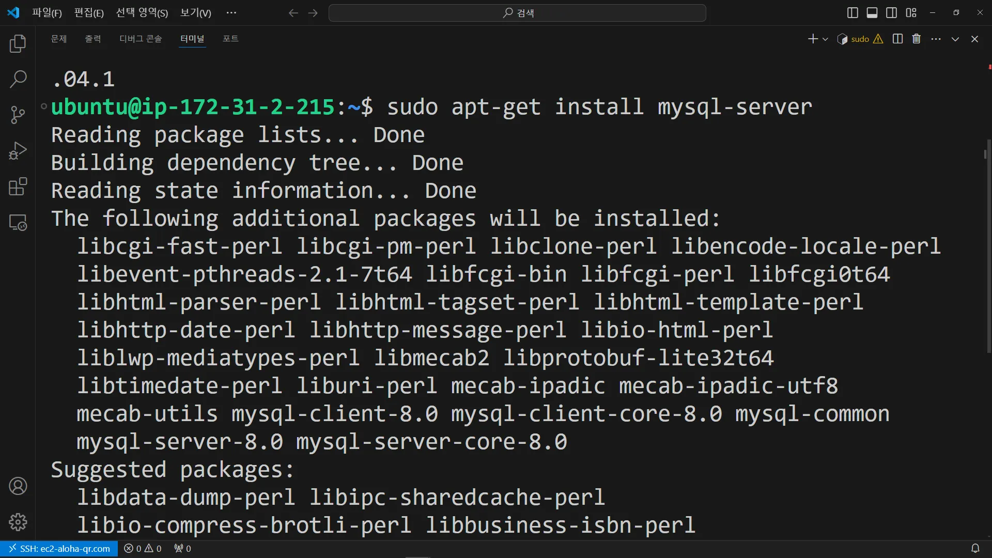Click SSH: ec2-aloha-qr.com remote indicator
The width and height of the screenshot is (992, 558).
tap(59, 549)
